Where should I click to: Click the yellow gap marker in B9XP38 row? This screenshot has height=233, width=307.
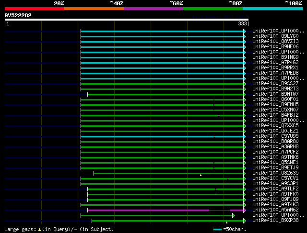[x=226, y=222]
